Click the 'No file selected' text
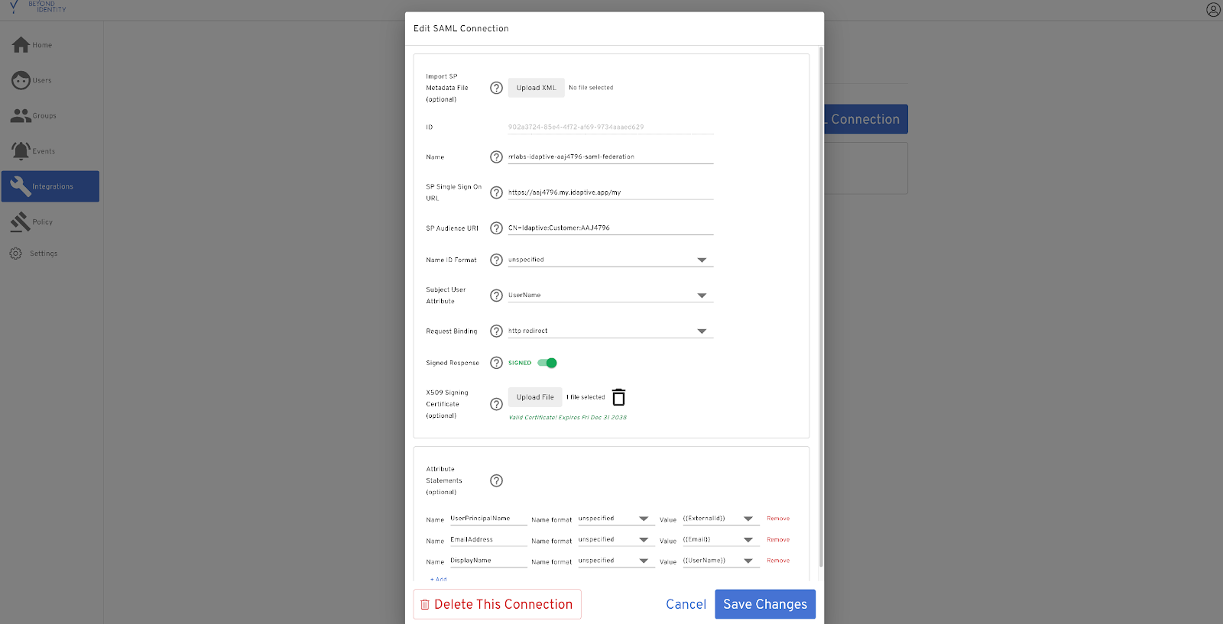This screenshot has height=624, width=1223. click(591, 88)
